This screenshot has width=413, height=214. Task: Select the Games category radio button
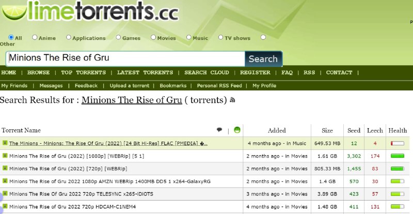118,37
